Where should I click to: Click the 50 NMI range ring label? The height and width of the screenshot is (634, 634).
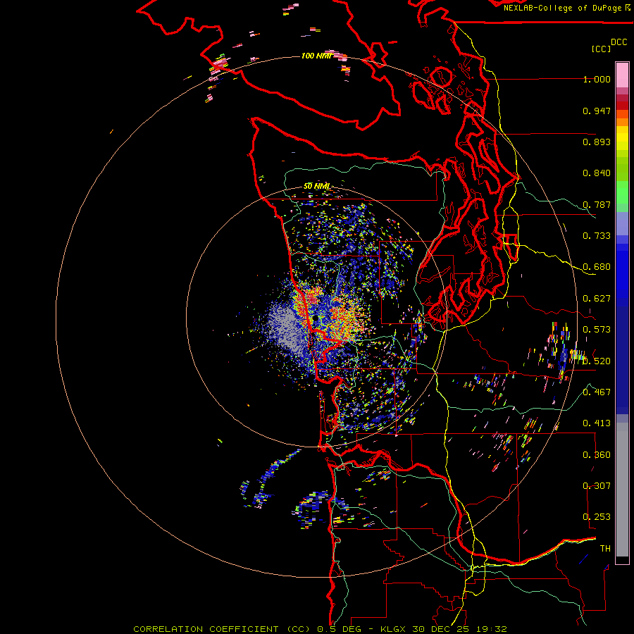tap(316, 187)
